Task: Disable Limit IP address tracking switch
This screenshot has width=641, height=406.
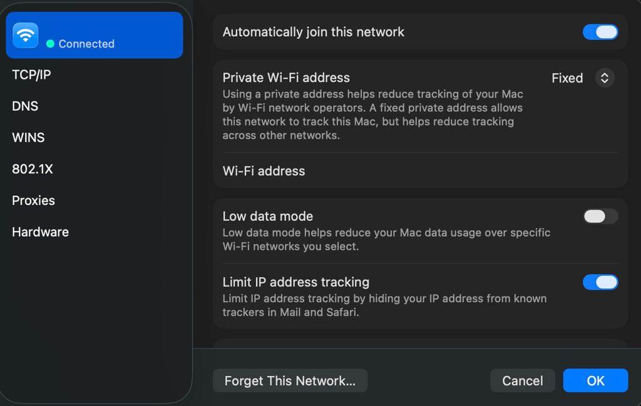Action: tap(600, 282)
